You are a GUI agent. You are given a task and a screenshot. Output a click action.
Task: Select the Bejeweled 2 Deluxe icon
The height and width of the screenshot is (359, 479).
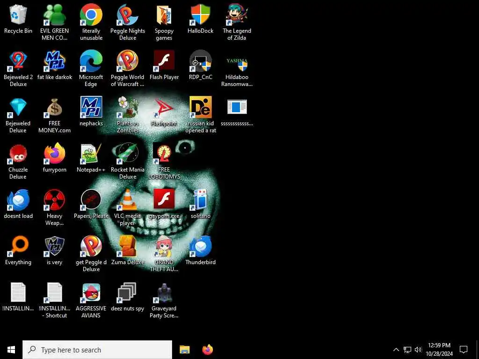(x=18, y=61)
